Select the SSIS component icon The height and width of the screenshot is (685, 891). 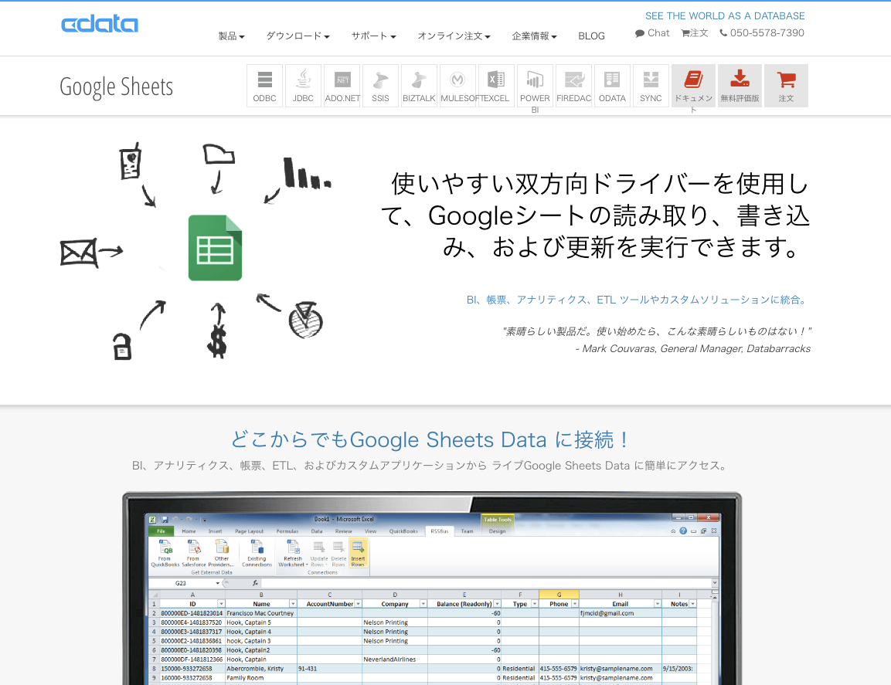pyautogui.click(x=381, y=85)
